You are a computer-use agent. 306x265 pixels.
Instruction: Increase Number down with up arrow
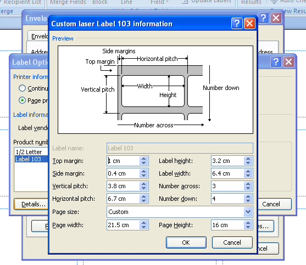tap(248, 196)
